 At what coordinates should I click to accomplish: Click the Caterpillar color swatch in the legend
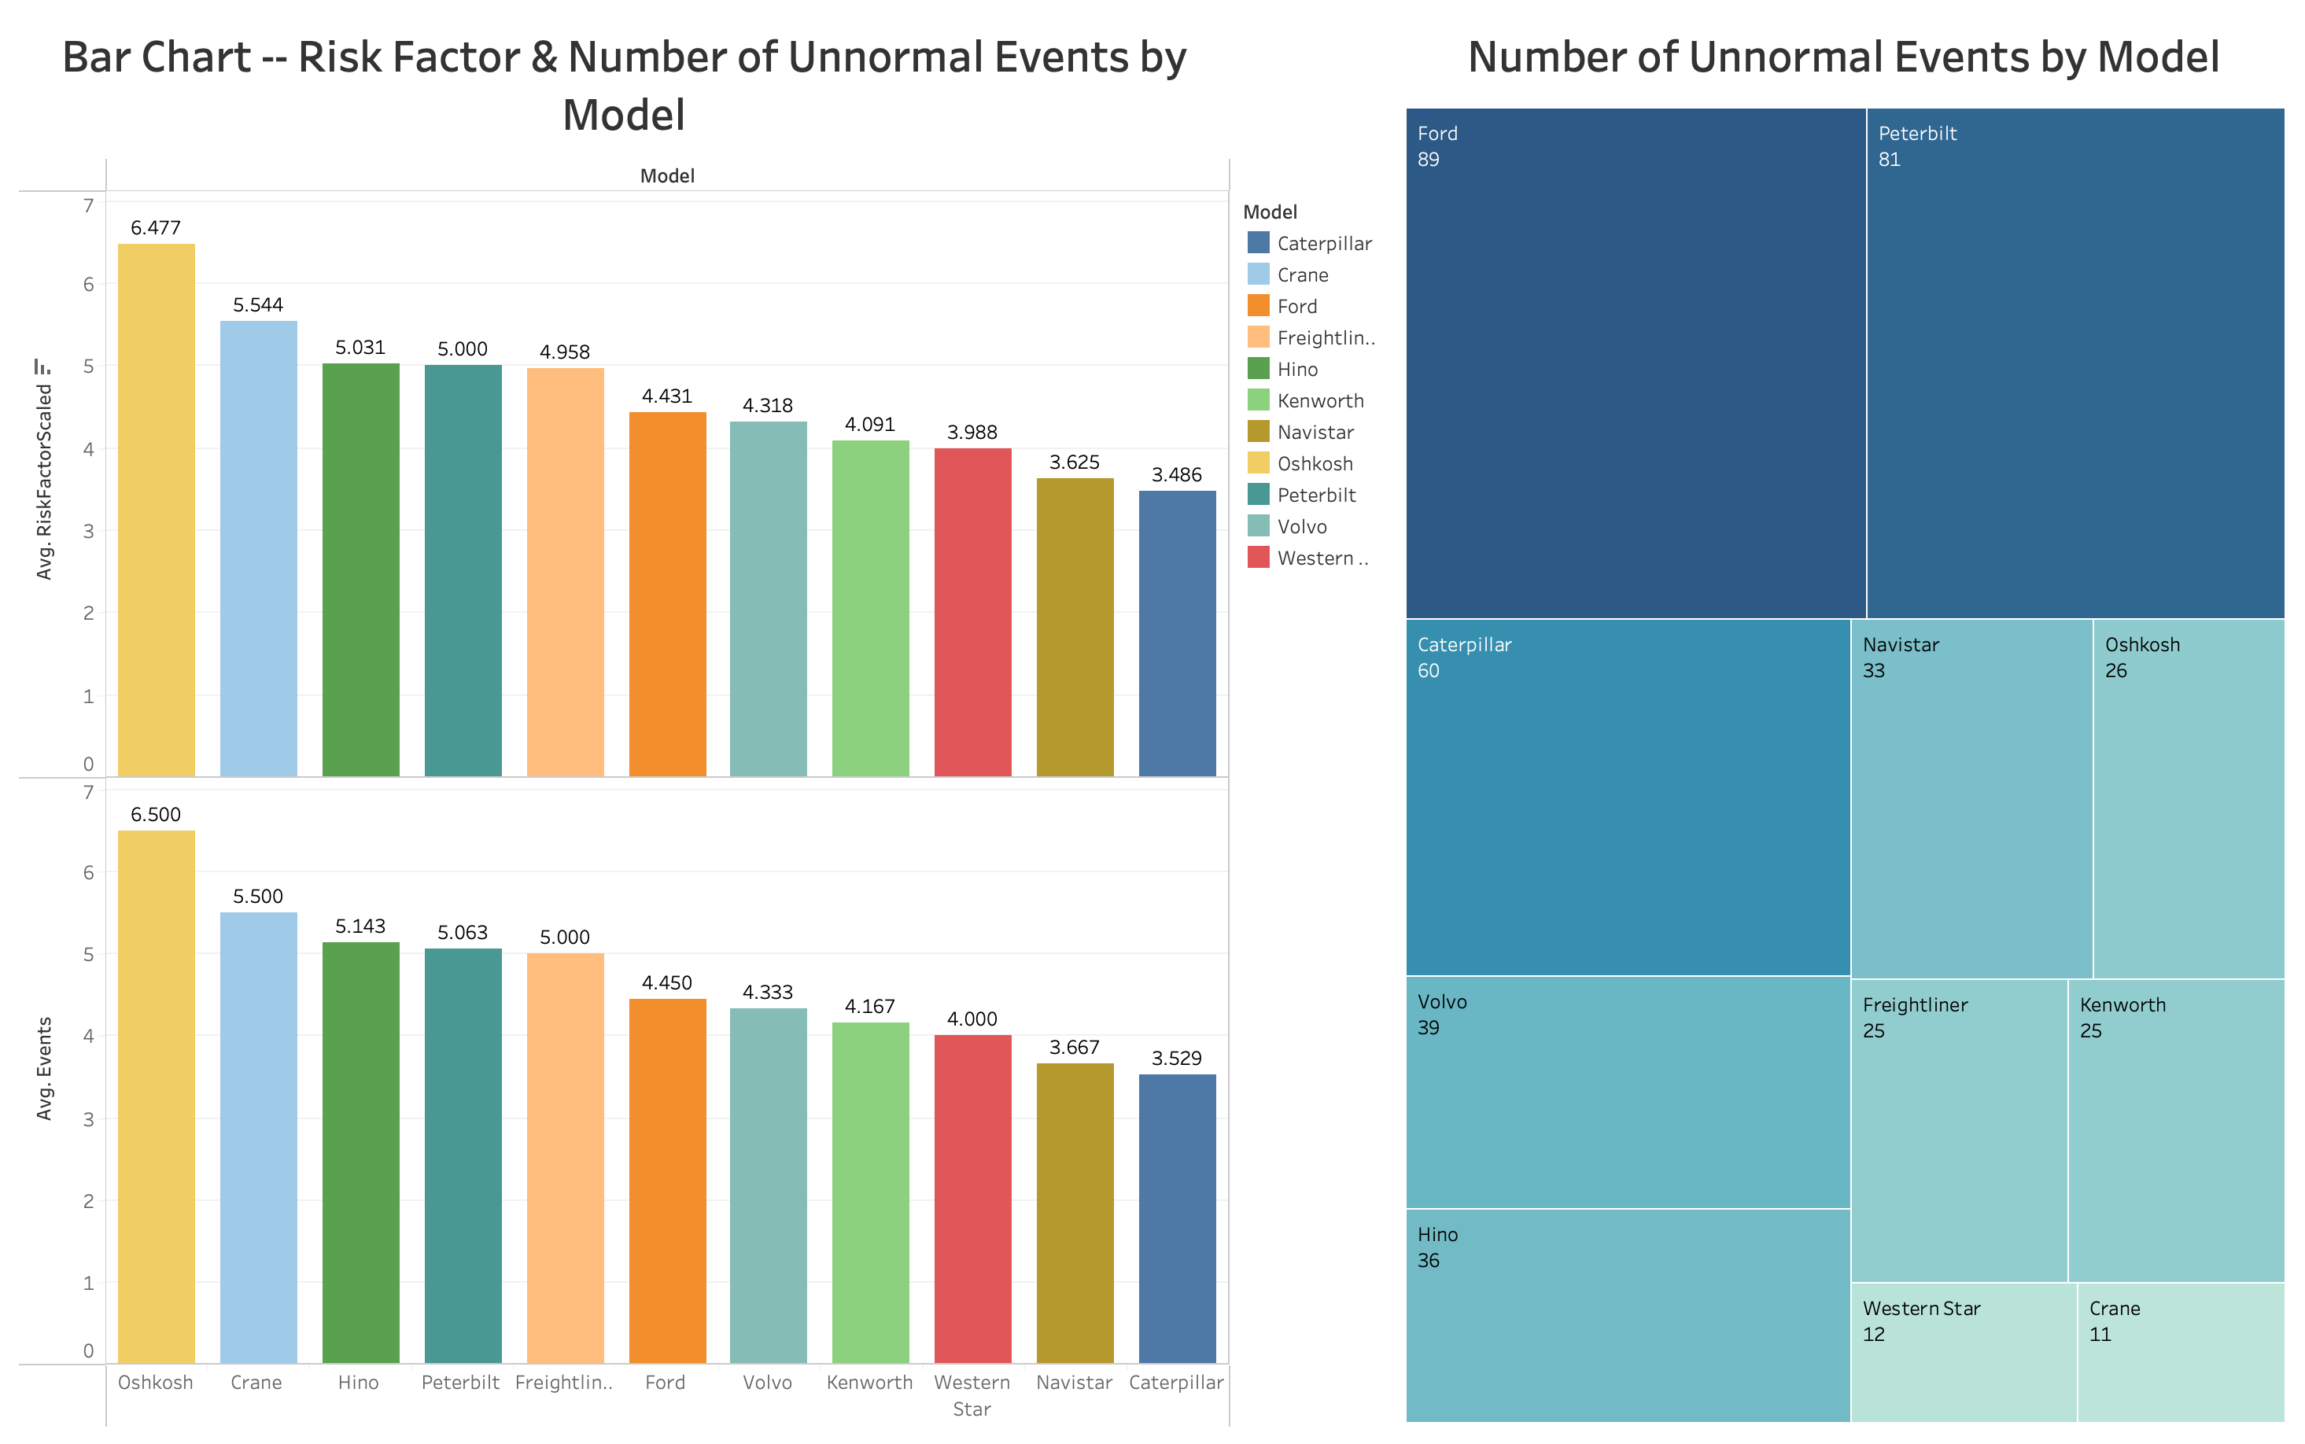click(x=1258, y=244)
